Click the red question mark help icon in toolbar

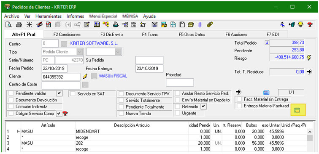pyautogui.click(x=310, y=24)
